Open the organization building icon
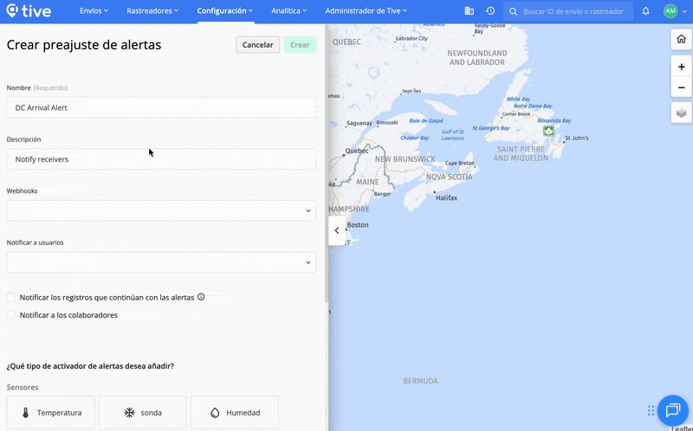This screenshot has width=693, height=431. click(x=469, y=11)
